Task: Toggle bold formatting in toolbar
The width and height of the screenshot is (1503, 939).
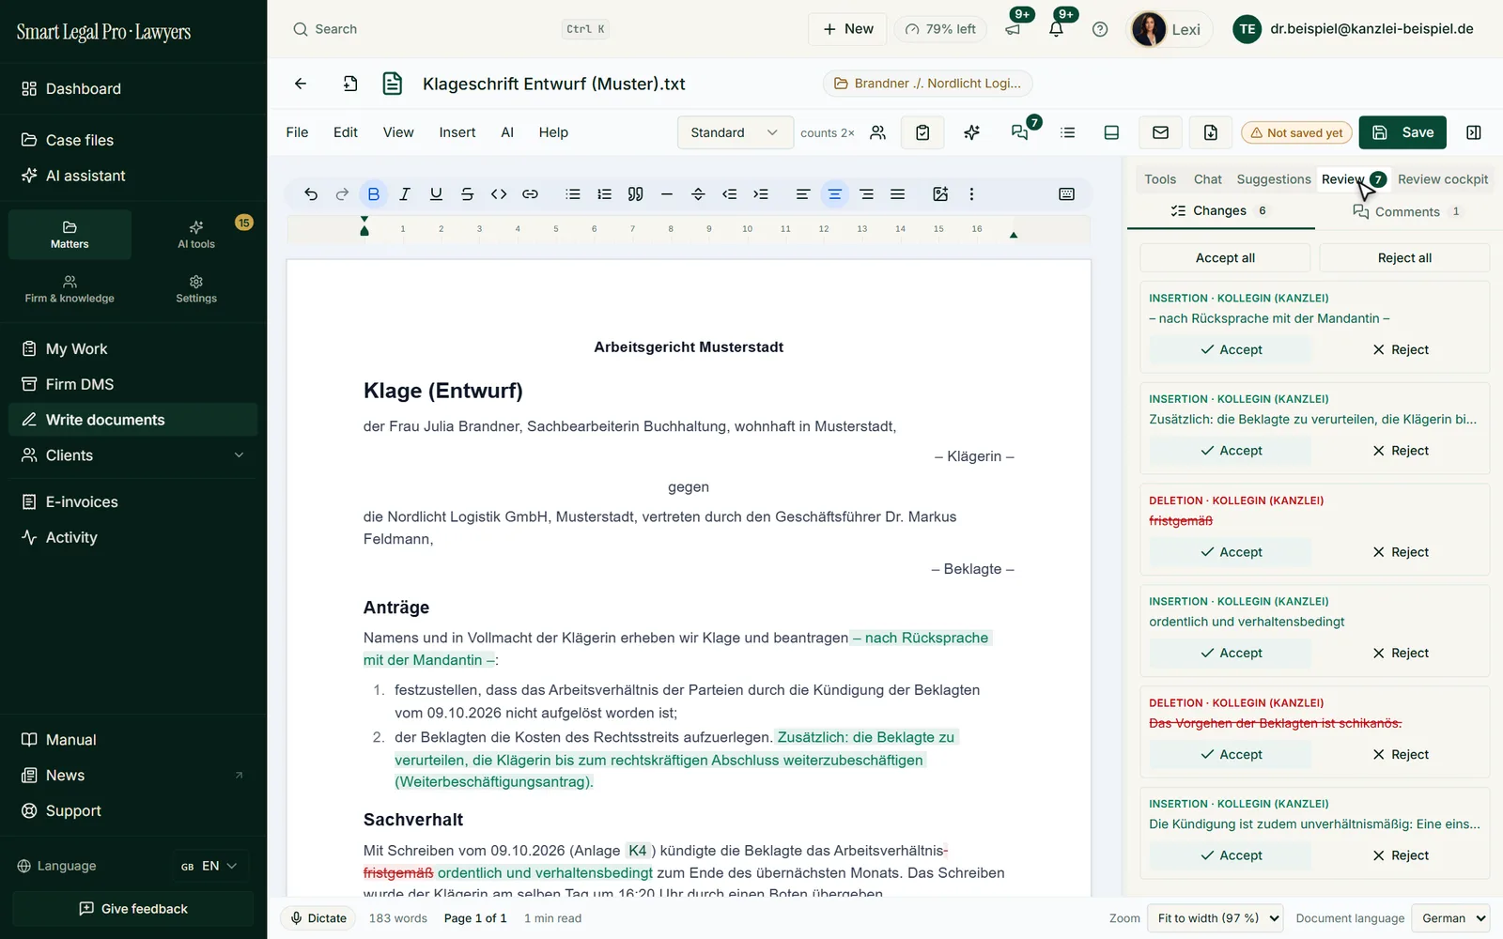Action: [374, 194]
